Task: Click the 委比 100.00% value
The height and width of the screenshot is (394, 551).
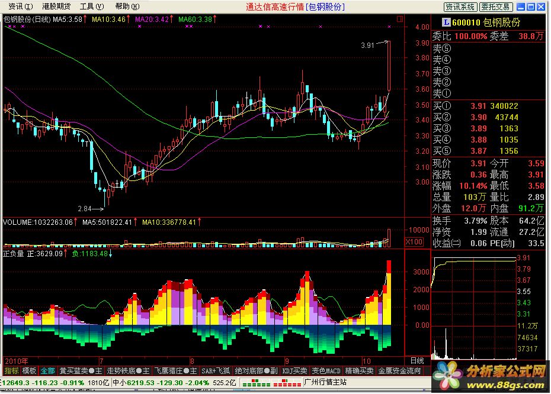Action: (470, 36)
